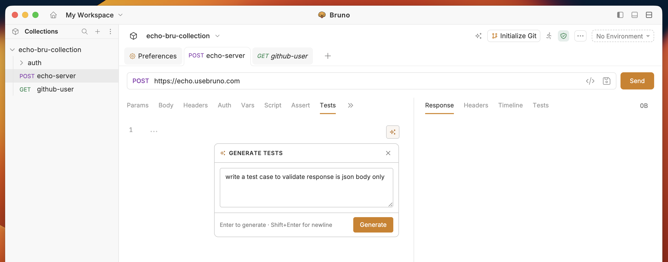
Task: Switch to the Preferences tab
Action: pos(153,56)
